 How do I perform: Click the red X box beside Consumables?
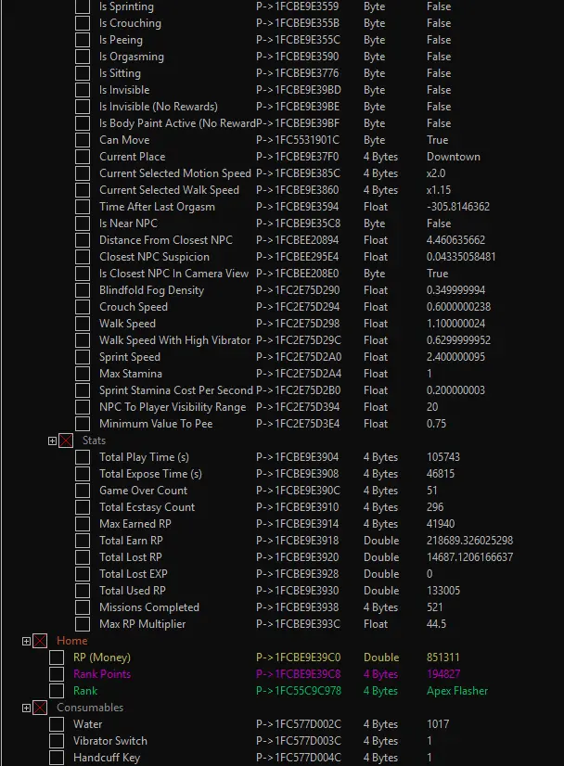click(40, 709)
